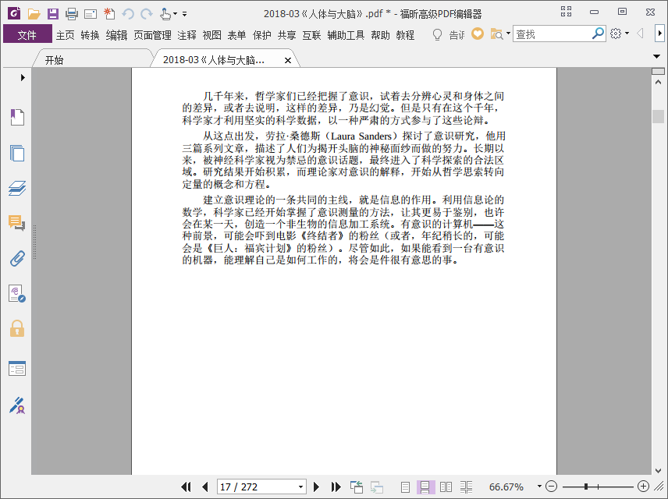Open the 辅助工具 ribbon tab

tap(346, 35)
